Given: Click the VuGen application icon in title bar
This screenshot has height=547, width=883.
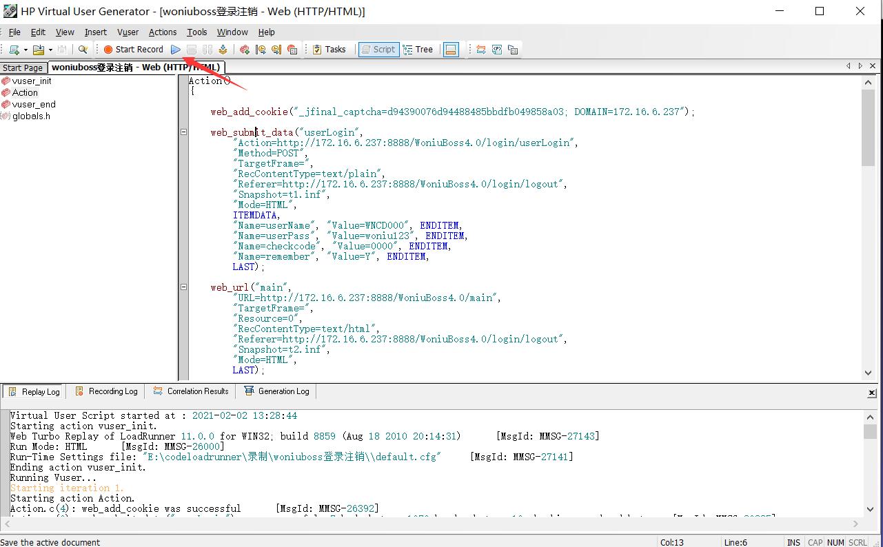Looking at the screenshot, I should point(10,11).
